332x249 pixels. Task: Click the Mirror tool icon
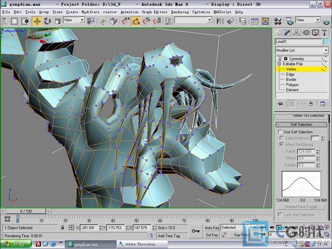pyautogui.click(x=220, y=21)
